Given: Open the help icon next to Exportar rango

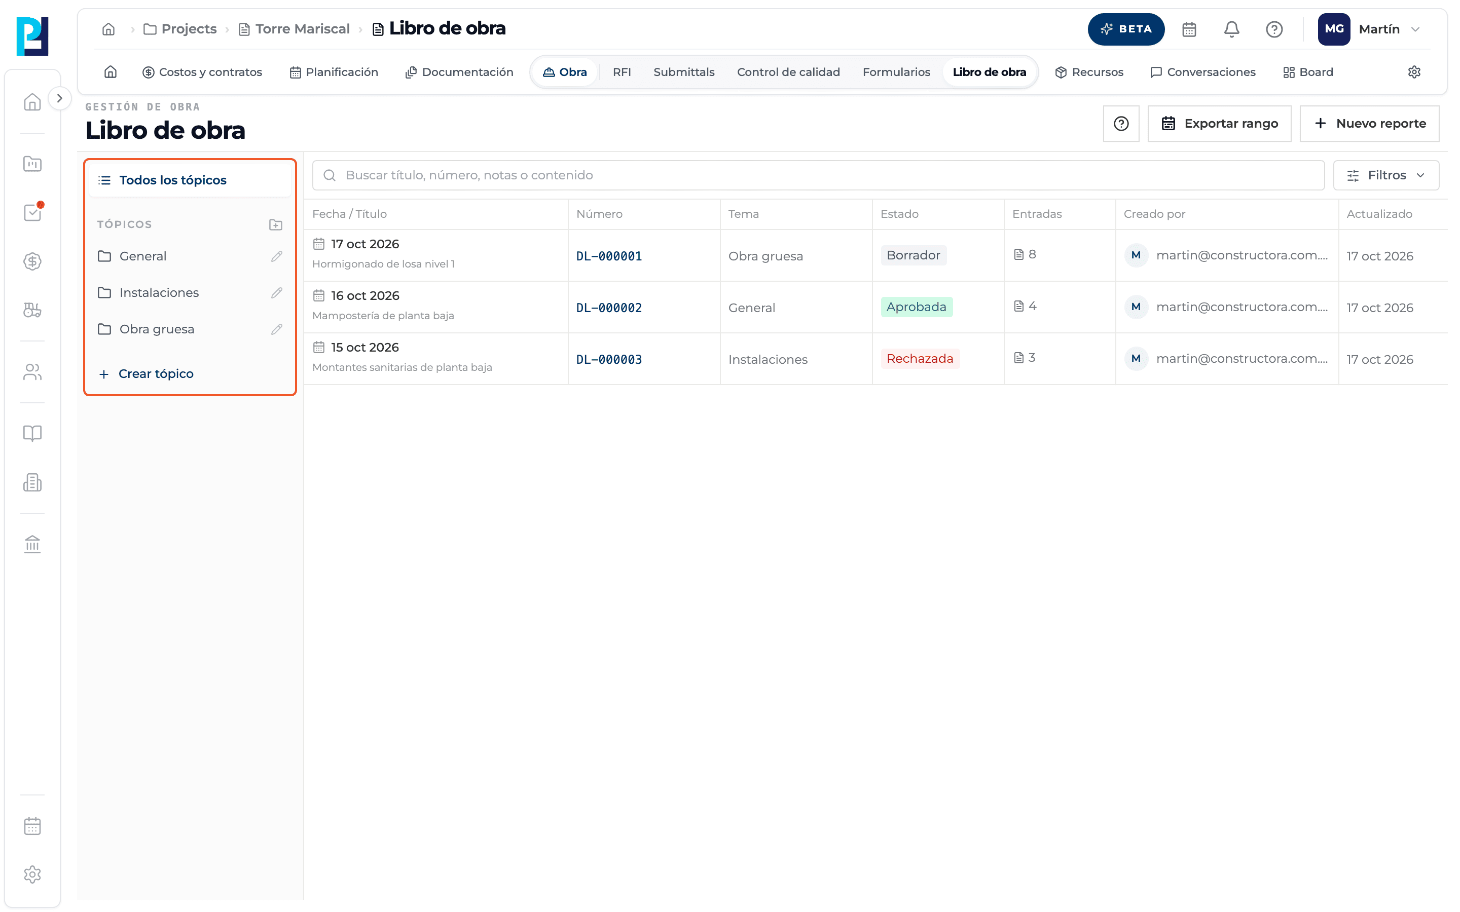Looking at the screenshot, I should [x=1121, y=124].
